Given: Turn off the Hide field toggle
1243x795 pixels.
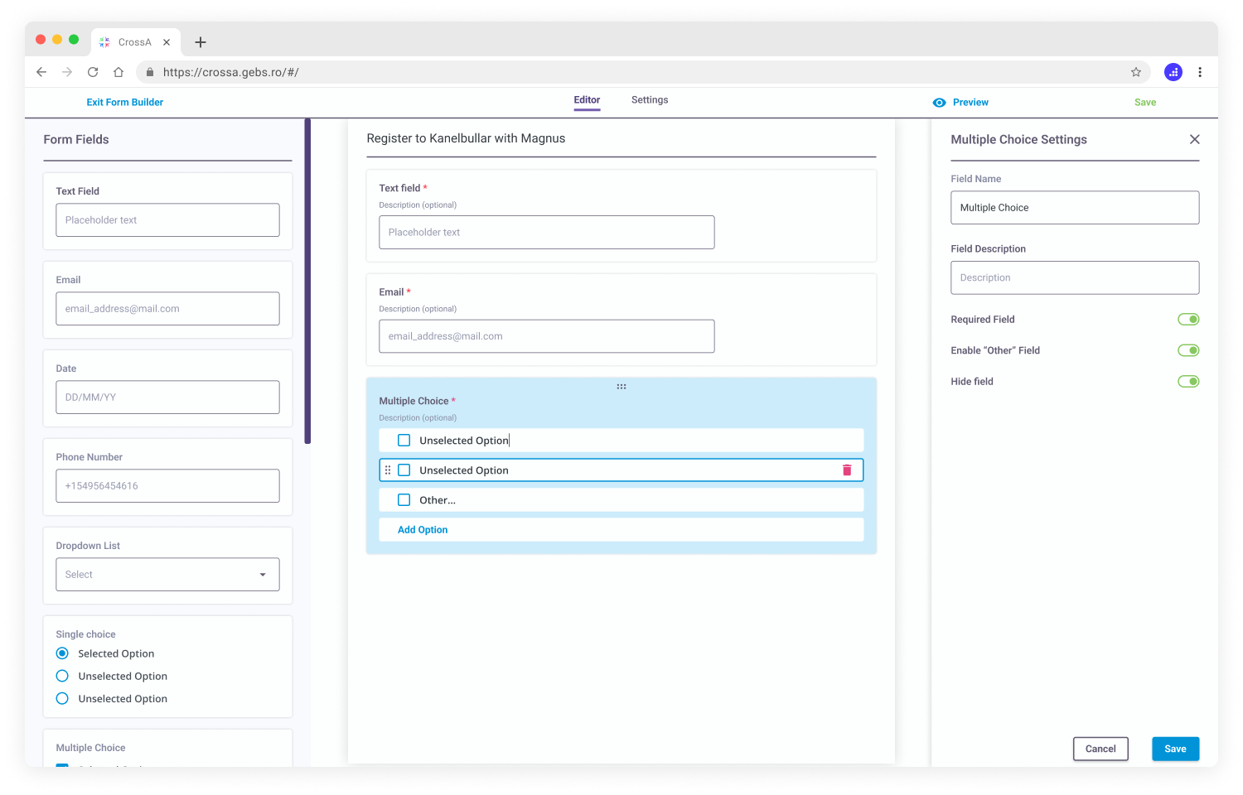Looking at the screenshot, I should point(1188,381).
